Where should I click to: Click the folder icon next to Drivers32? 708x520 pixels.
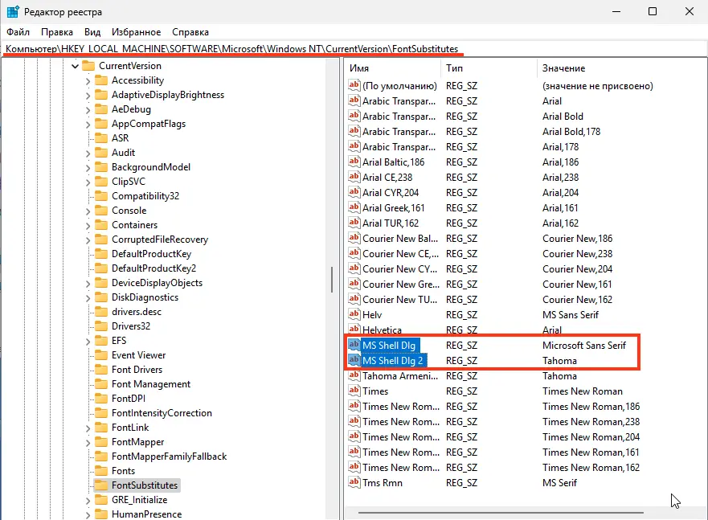point(101,326)
